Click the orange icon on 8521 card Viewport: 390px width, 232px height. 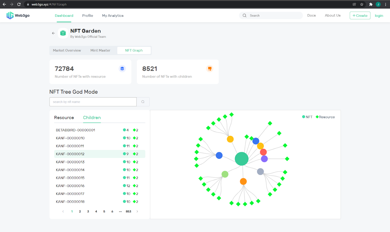(x=210, y=68)
